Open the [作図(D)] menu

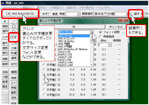[56, 7]
